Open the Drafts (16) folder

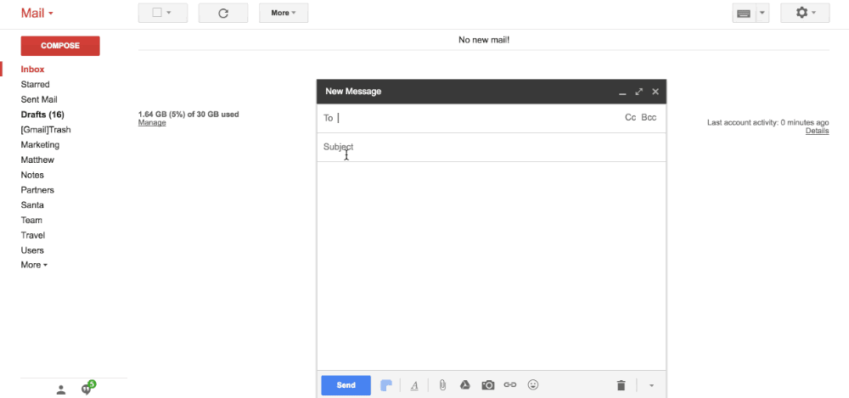point(42,115)
